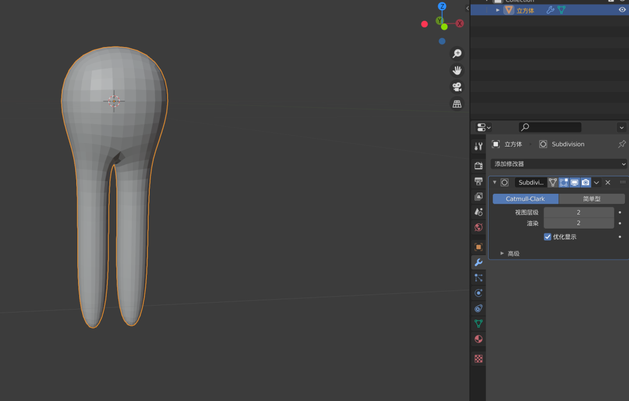Uncheck the 优化显示 checkbox

[x=547, y=237]
